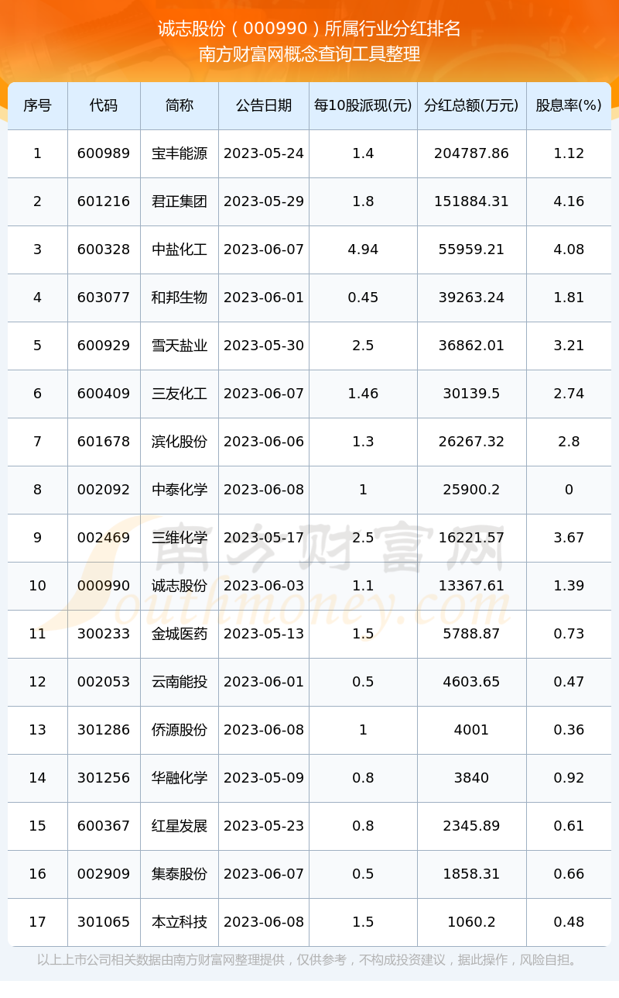Click the 中泰化学 name cell
The height and width of the screenshot is (998, 619).
180,490
